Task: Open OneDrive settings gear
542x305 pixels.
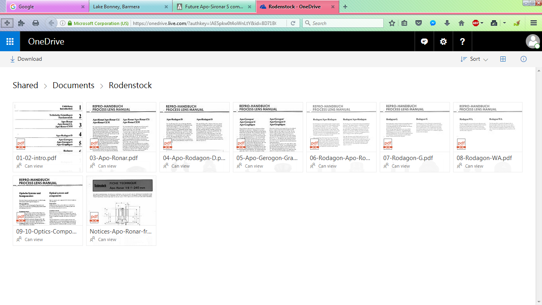Action: 443,41
